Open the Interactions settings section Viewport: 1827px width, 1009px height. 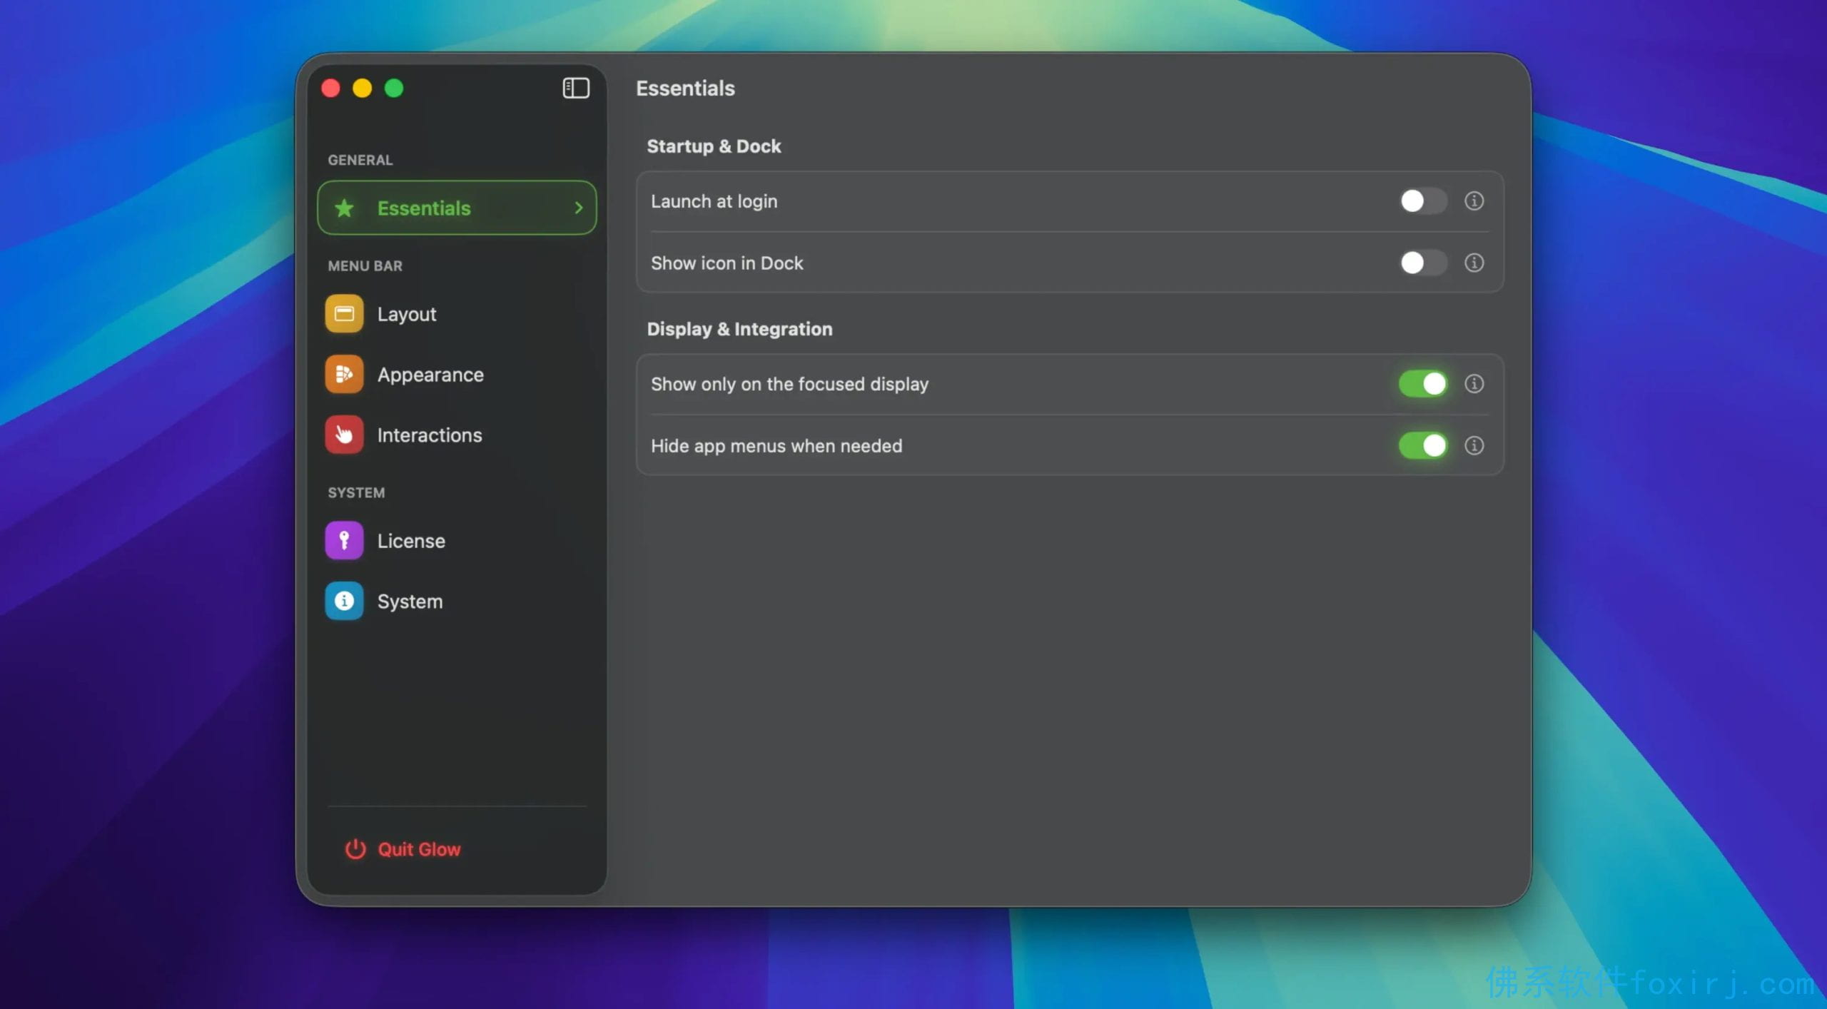coord(457,435)
